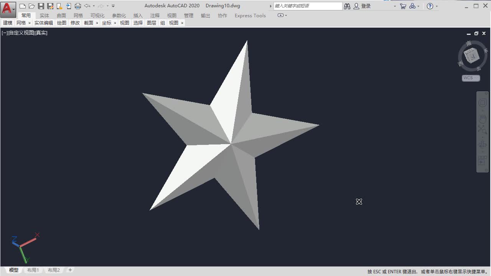Image resolution: width=491 pixels, height=276 pixels.
Task: Open the Express Tools ribbon tab
Action: pyautogui.click(x=250, y=16)
